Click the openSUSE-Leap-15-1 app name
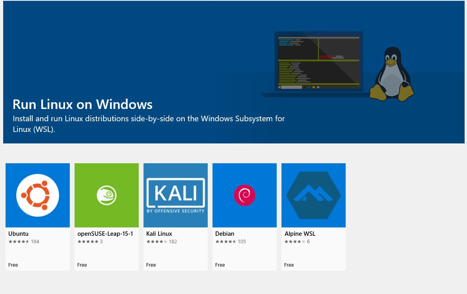 click(x=105, y=234)
